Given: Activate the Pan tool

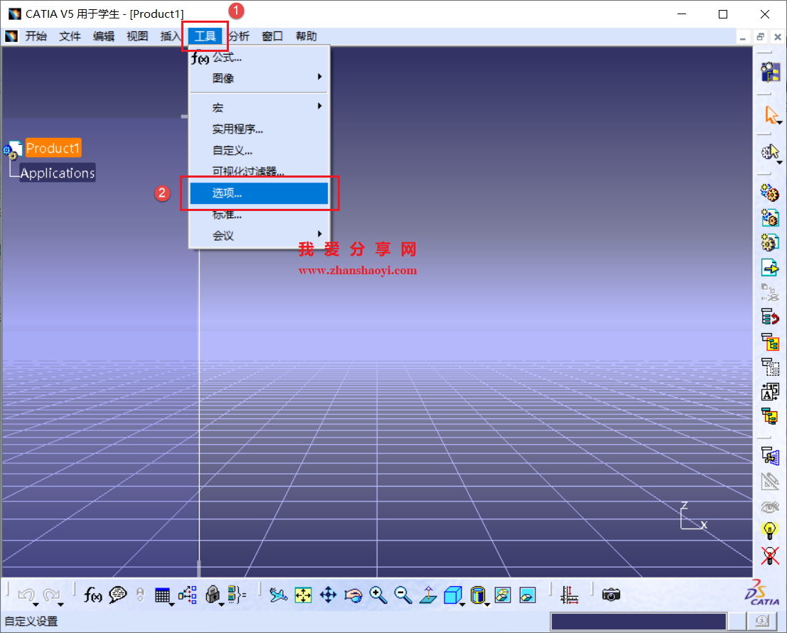Looking at the screenshot, I should click(328, 595).
